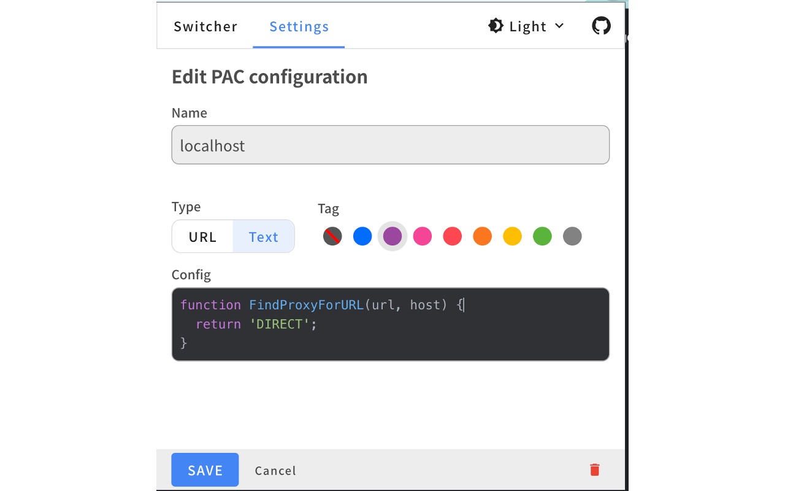Choose the orange tag color
Screen dimensions: 785x491
tap(482, 236)
